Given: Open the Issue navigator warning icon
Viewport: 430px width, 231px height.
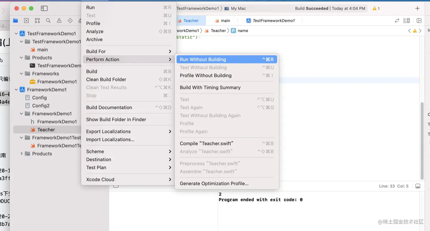Looking at the screenshot, I should (59, 20).
